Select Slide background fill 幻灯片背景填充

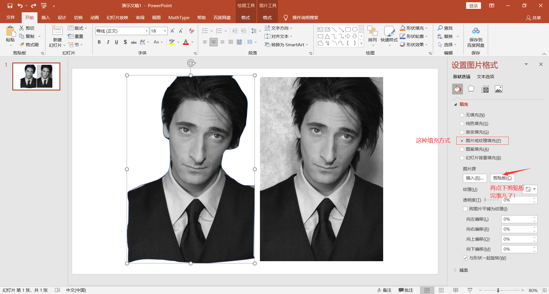point(462,158)
